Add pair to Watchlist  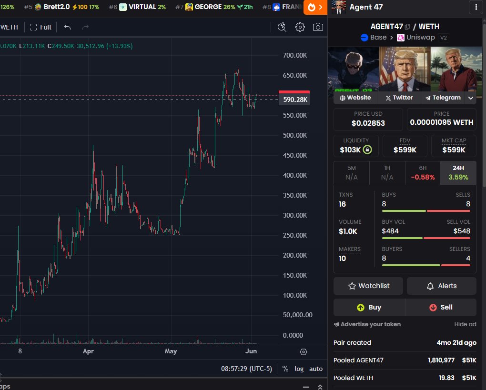pos(368,286)
